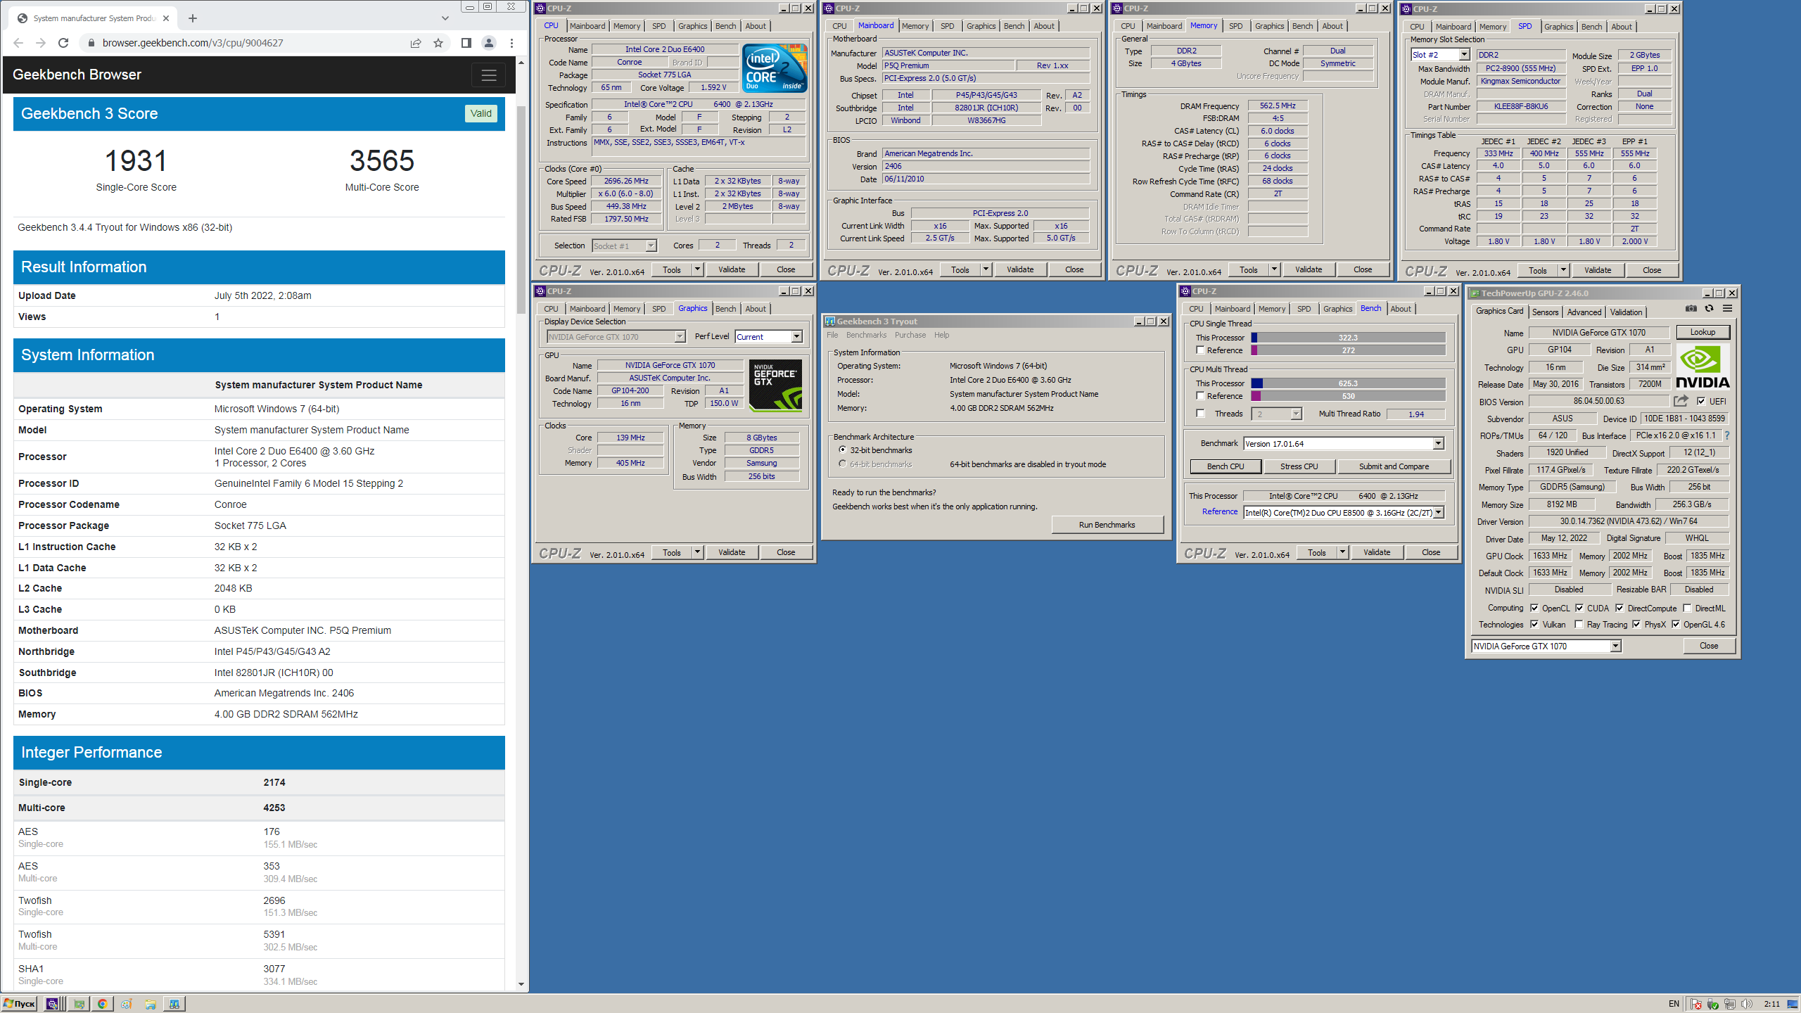The width and height of the screenshot is (1801, 1013).
Task: Click the GPU-Z taskbar button
Action: [79, 1004]
